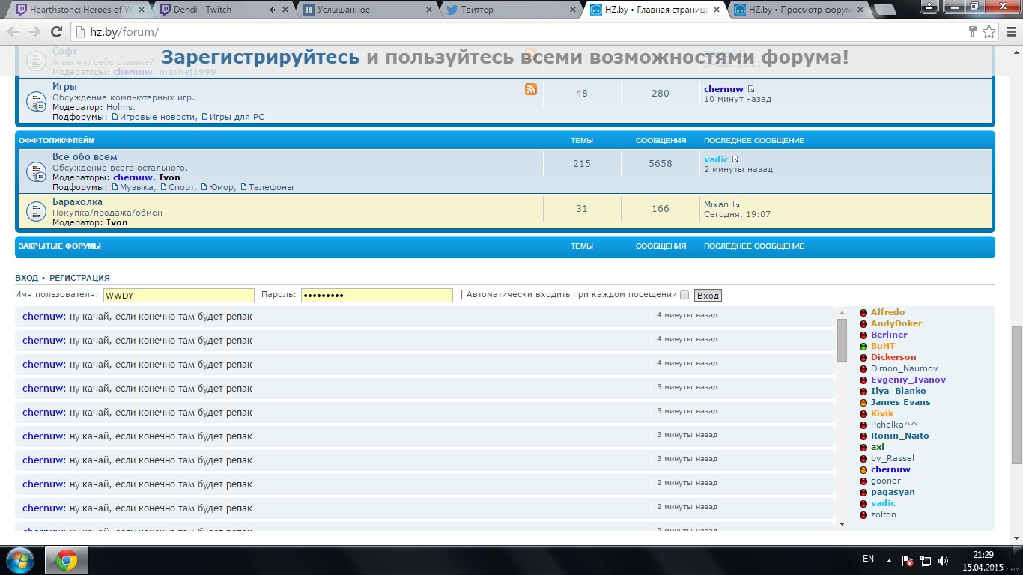The image size is (1023, 575).
Task: Click the browser back arrow
Action: click(x=13, y=32)
